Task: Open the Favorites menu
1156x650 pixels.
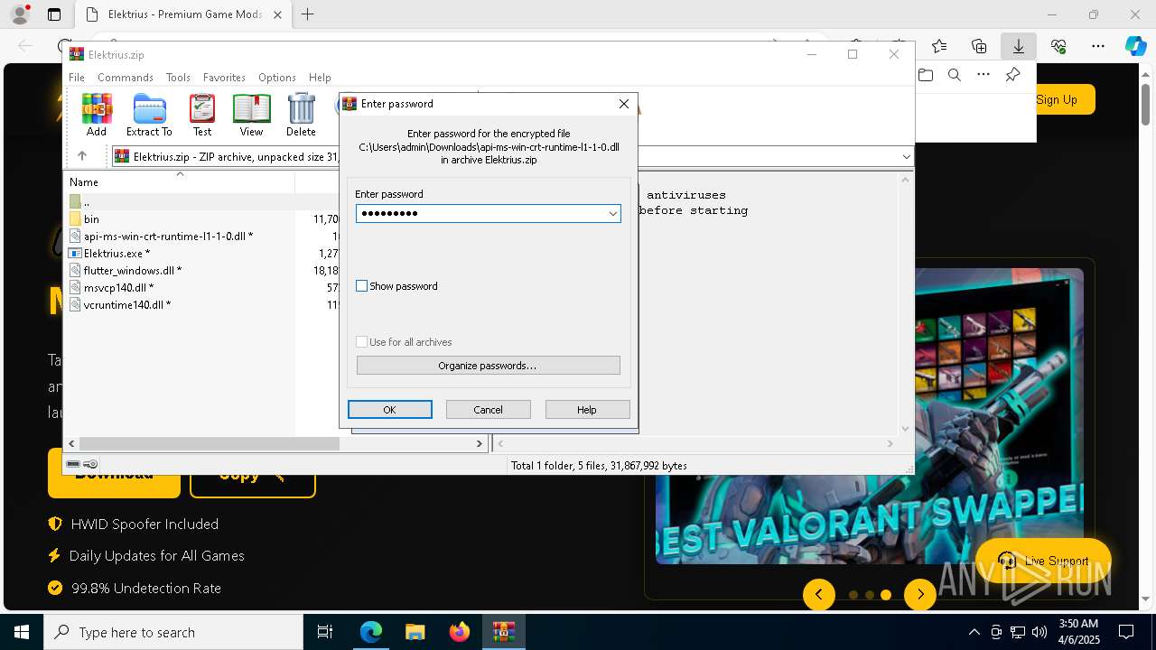Action: click(x=224, y=78)
